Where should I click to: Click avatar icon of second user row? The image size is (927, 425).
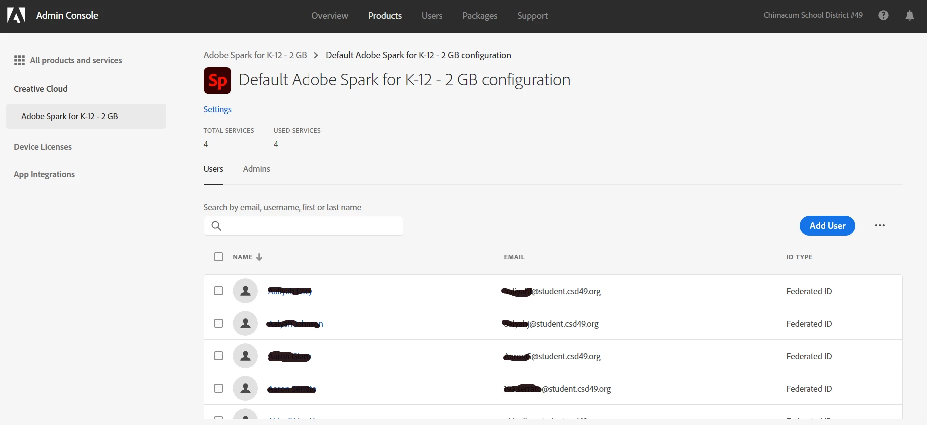[x=245, y=323]
